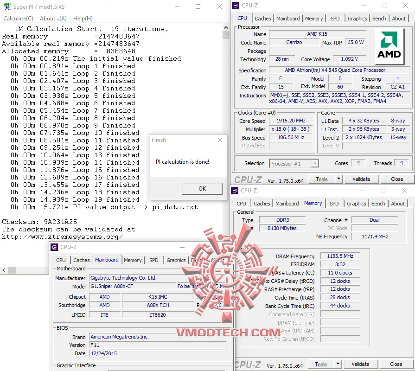Image resolution: width=415 pixels, height=371 pixels.
Task: Select Graphics tab in Mainboard CPU-Z window
Action: (x=176, y=260)
